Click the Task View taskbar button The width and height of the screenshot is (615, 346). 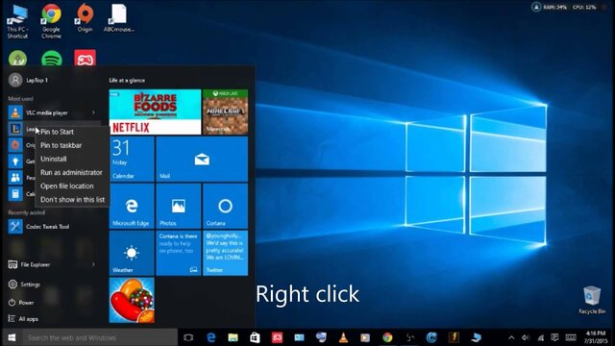pyautogui.click(x=188, y=337)
